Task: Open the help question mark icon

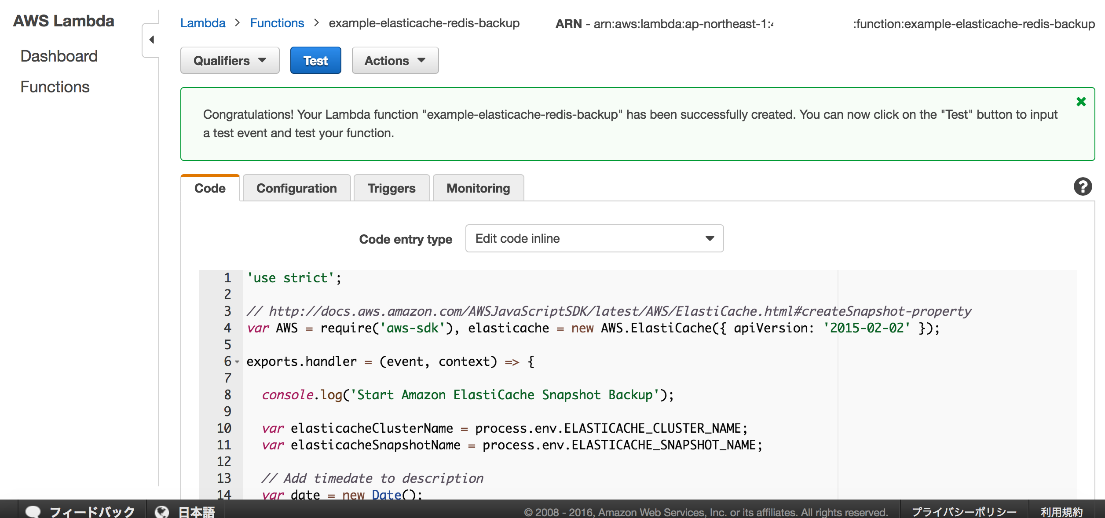Action: click(x=1083, y=187)
